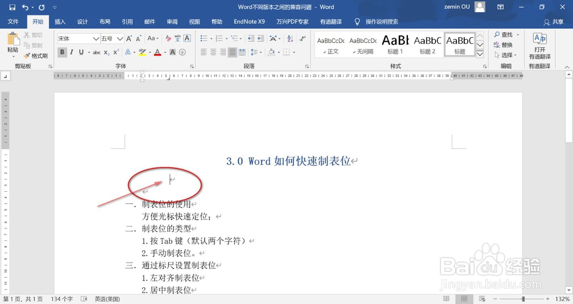Increase font size with grow font icon

coord(129,38)
